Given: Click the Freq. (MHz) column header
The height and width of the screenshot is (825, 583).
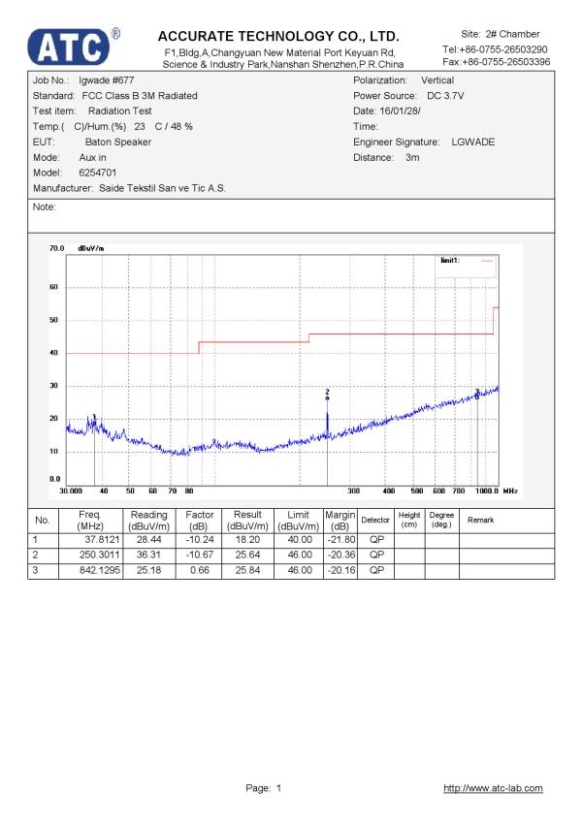Looking at the screenshot, I should [x=90, y=521].
